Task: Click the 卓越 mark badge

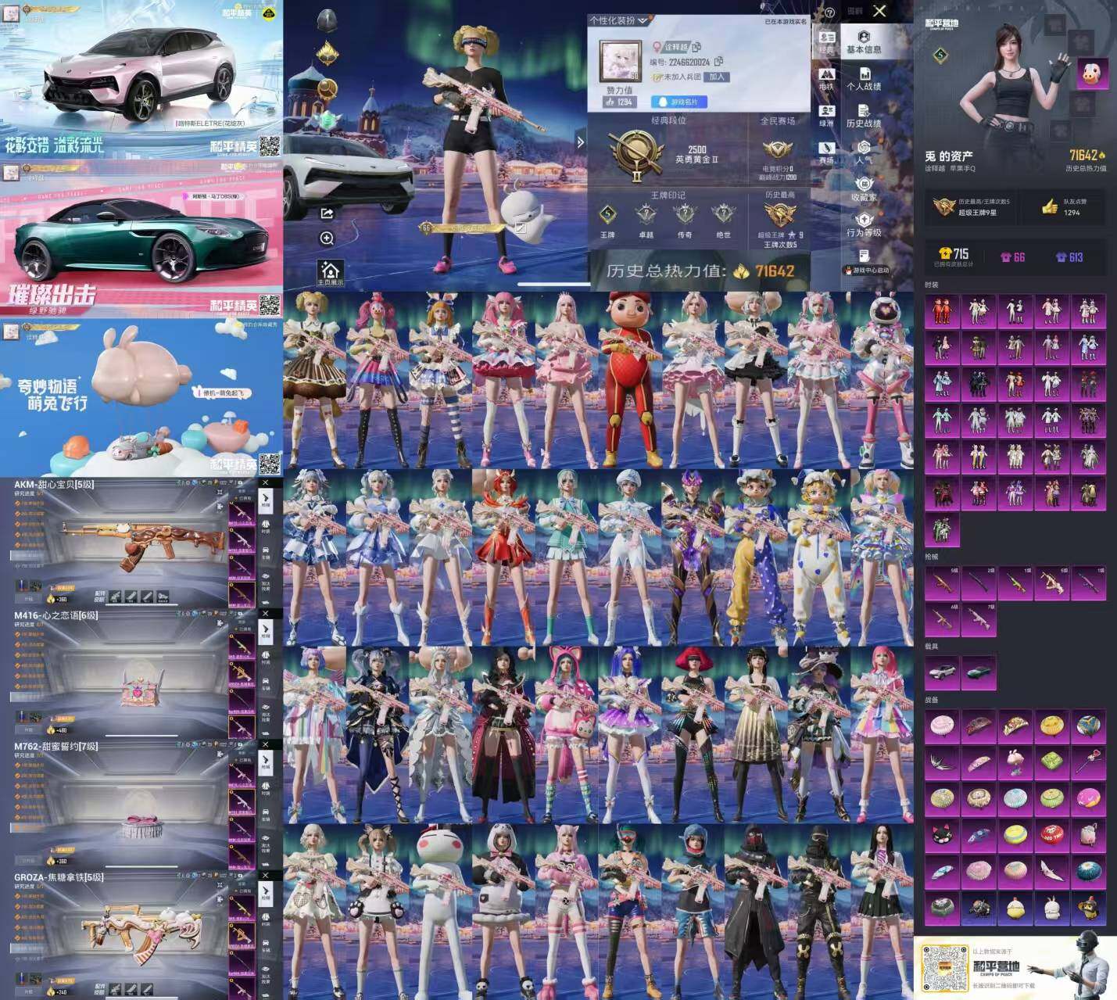Action: pyautogui.click(x=646, y=214)
